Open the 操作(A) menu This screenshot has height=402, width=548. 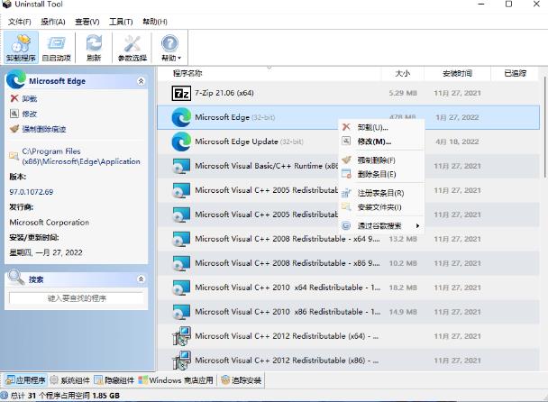pos(53,22)
